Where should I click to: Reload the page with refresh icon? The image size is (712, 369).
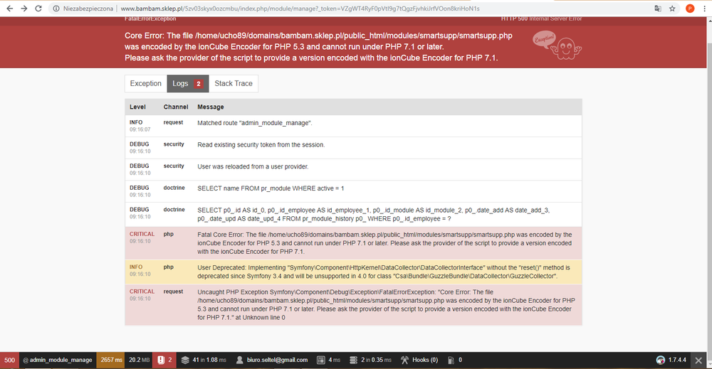tap(38, 9)
